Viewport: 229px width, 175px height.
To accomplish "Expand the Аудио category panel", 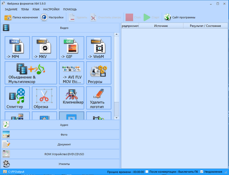I will tap(60, 125).
